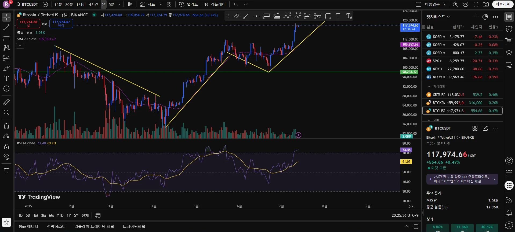Open BTCUSDT details more options menu
This screenshot has height=232, width=515.
(x=496, y=128)
